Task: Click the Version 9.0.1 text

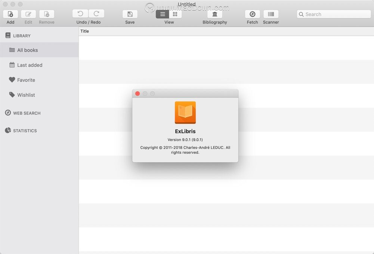Action: (x=185, y=140)
